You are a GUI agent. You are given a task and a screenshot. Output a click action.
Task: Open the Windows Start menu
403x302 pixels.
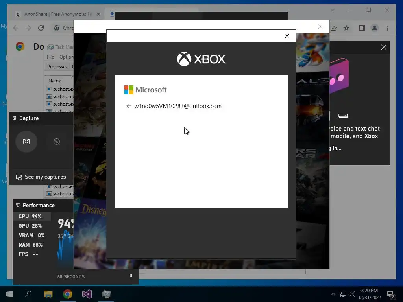9,294
